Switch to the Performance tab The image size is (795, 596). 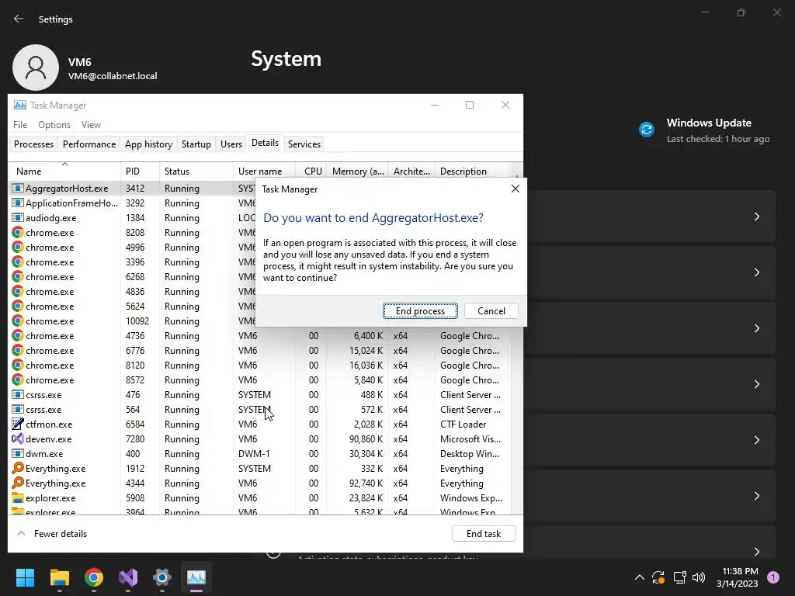[89, 144]
